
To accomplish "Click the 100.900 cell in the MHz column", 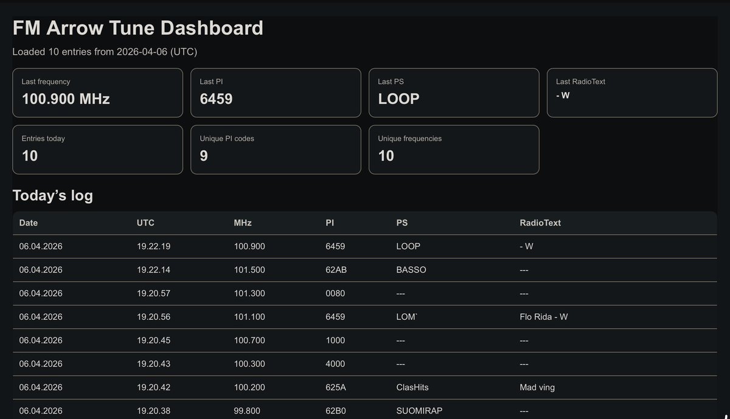I will coord(249,246).
